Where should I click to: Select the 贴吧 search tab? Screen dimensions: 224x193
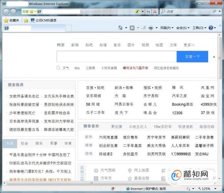point(89,45)
